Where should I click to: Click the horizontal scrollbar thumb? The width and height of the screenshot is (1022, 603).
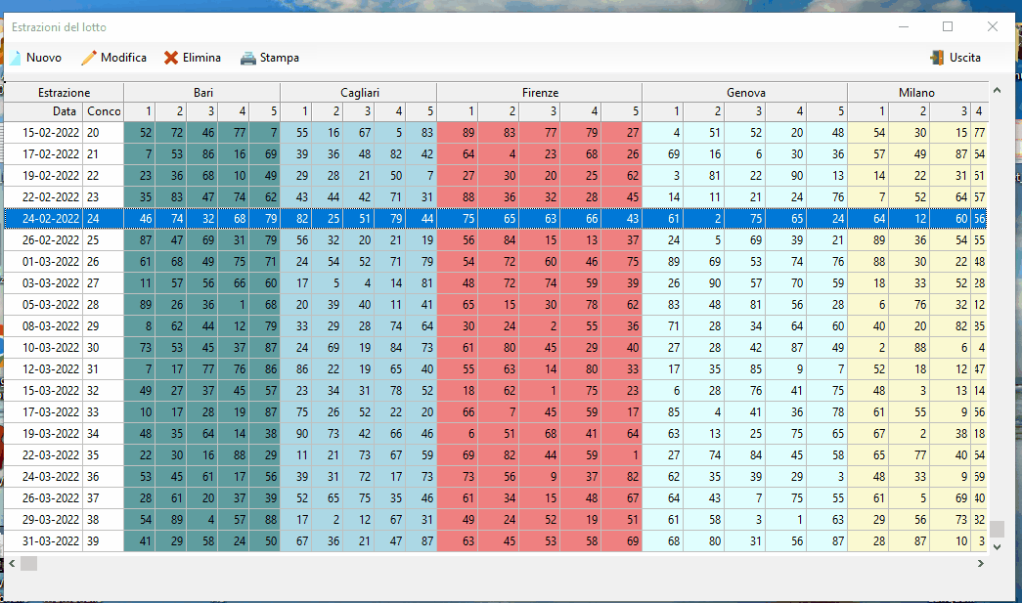28,563
